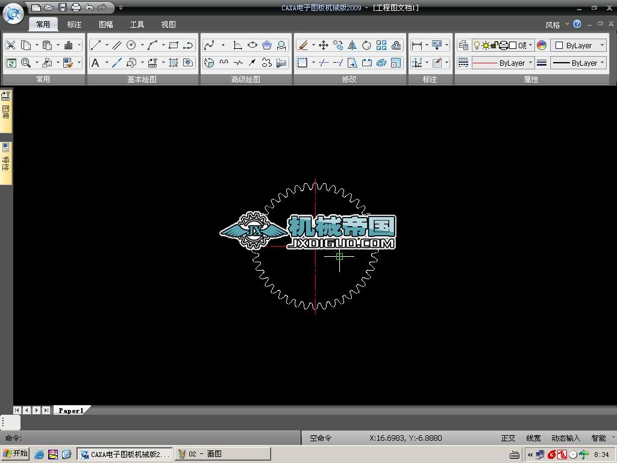This screenshot has width=617, height=463.
Task: Expand the 图库 side panel
Action: point(6,111)
